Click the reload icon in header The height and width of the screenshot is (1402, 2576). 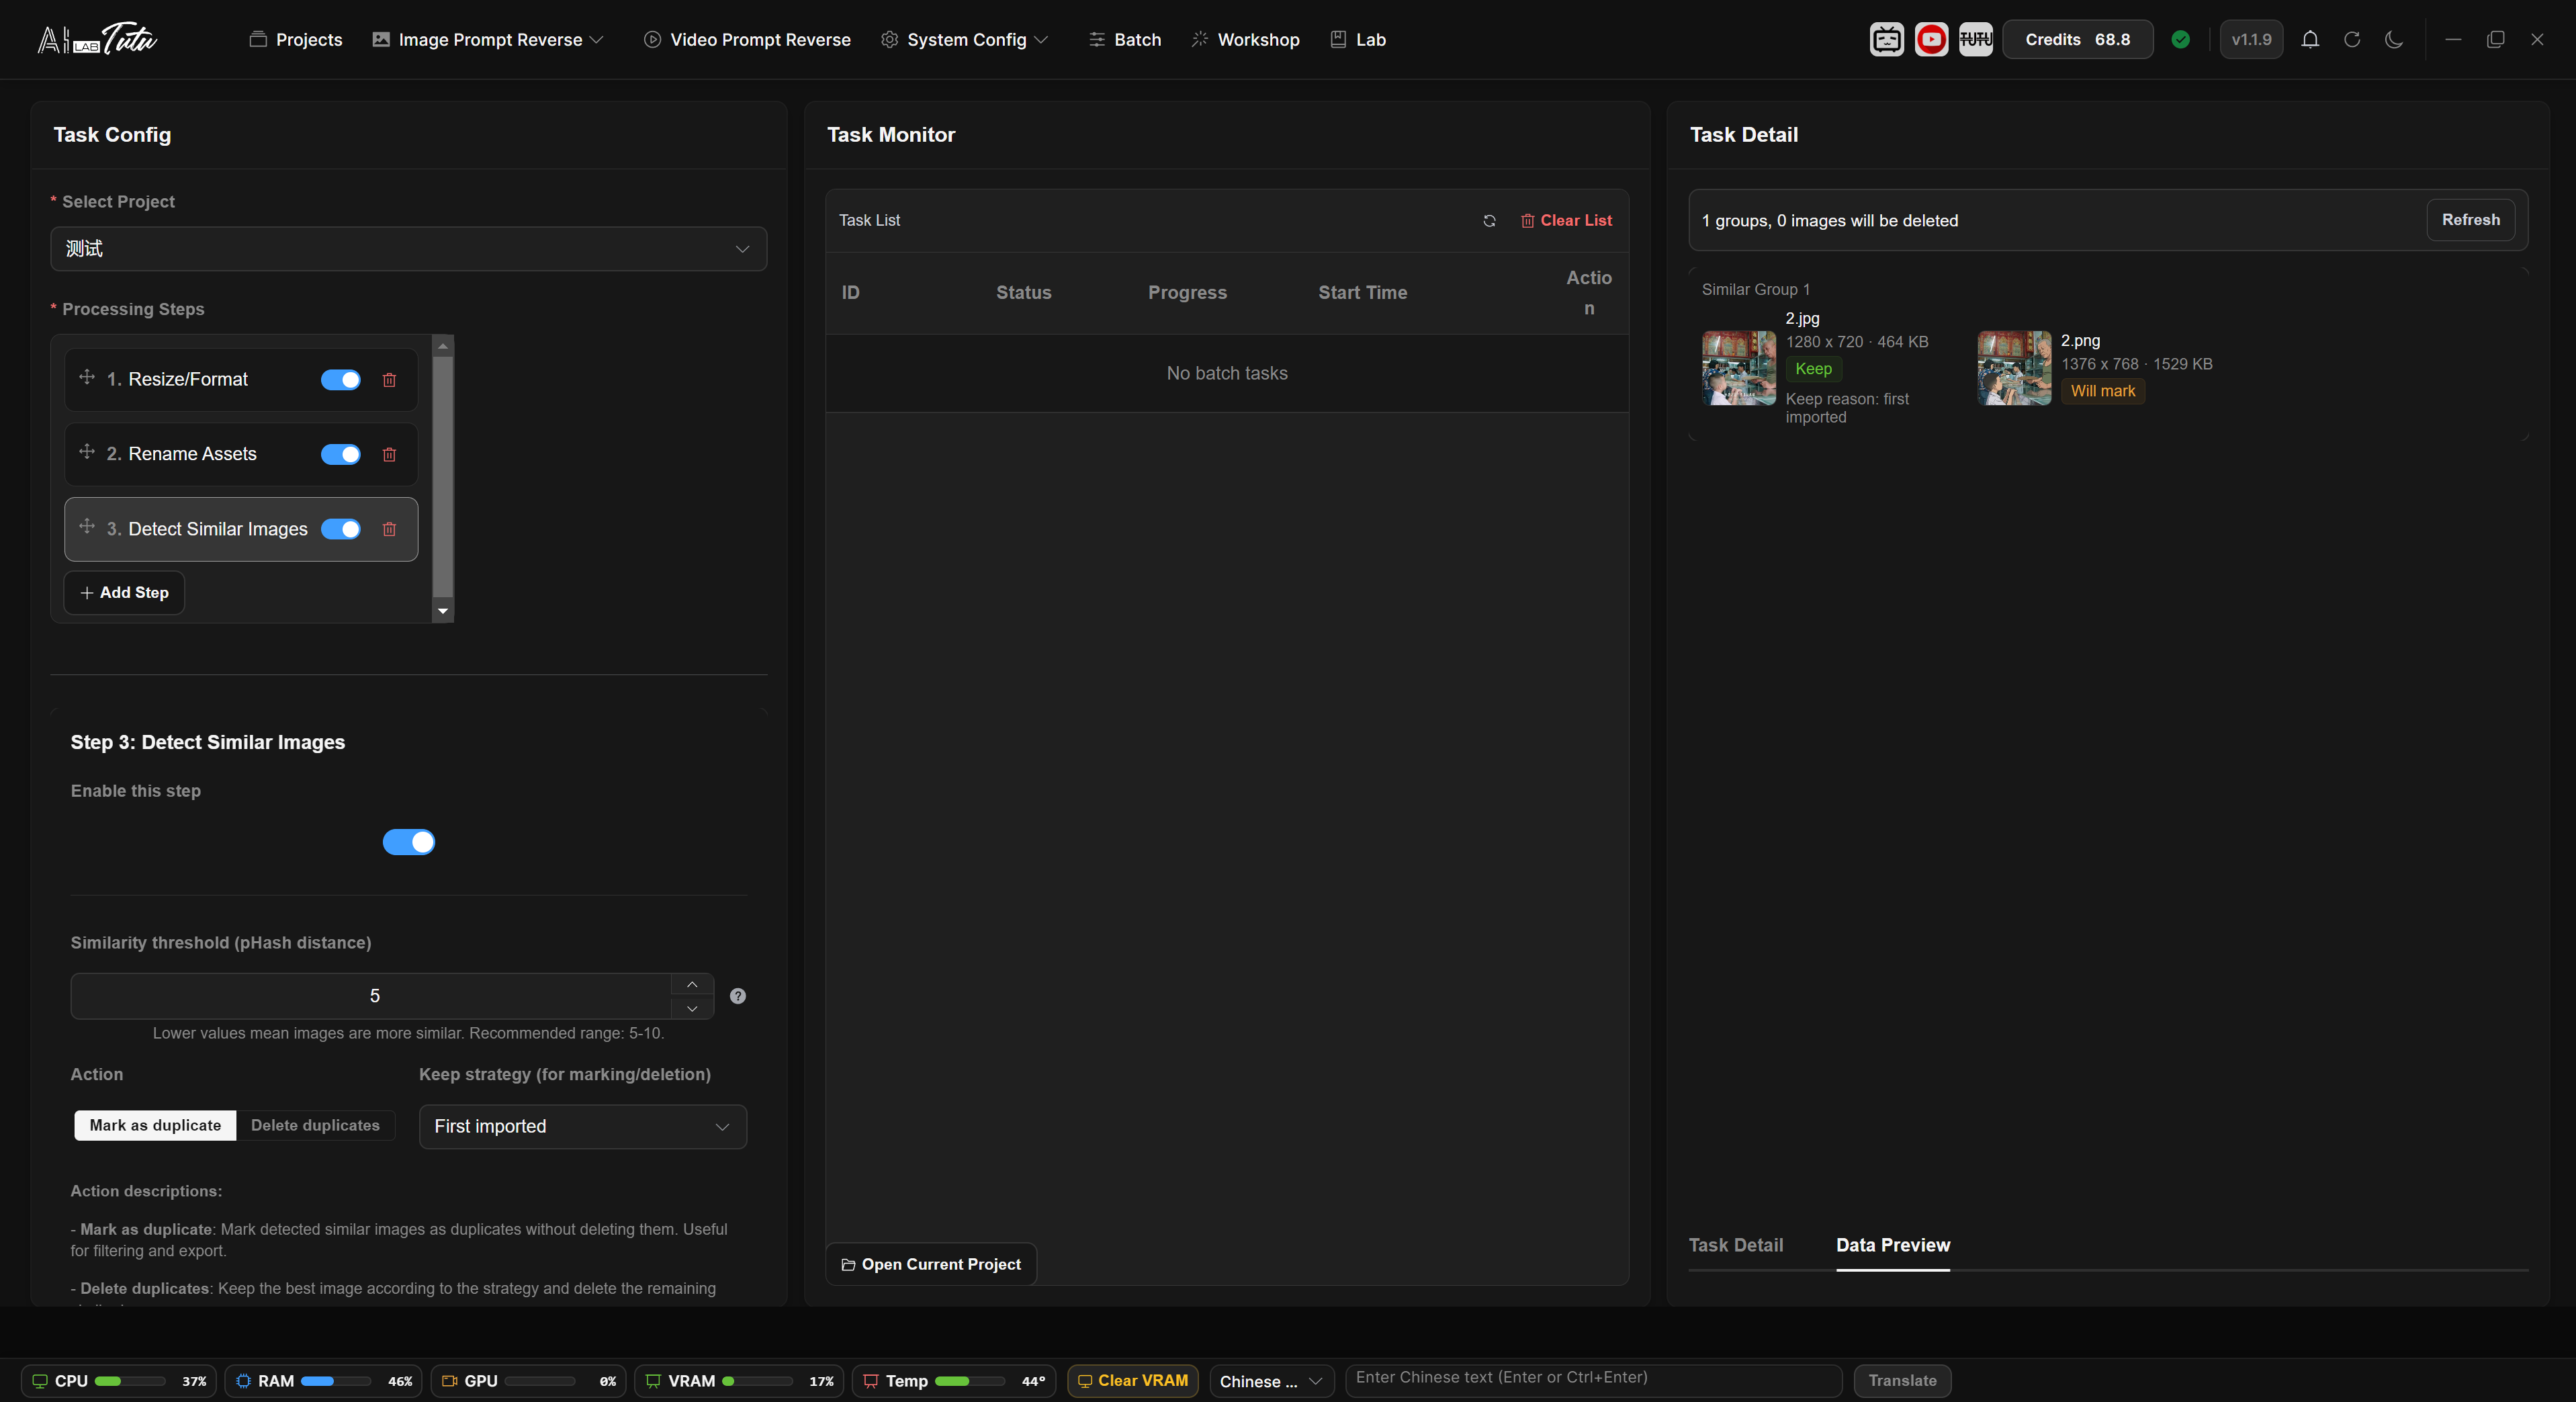point(2352,39)
